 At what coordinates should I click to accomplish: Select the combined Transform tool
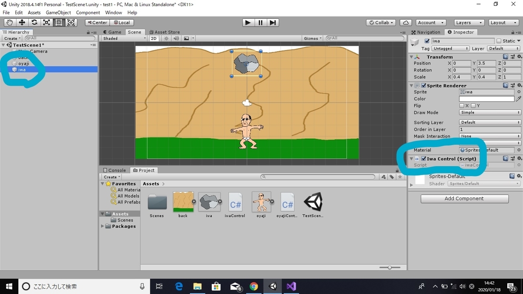point(71,23)
